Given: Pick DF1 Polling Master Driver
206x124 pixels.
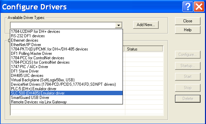Looking at the screenshot, I should tap(66, 54).
